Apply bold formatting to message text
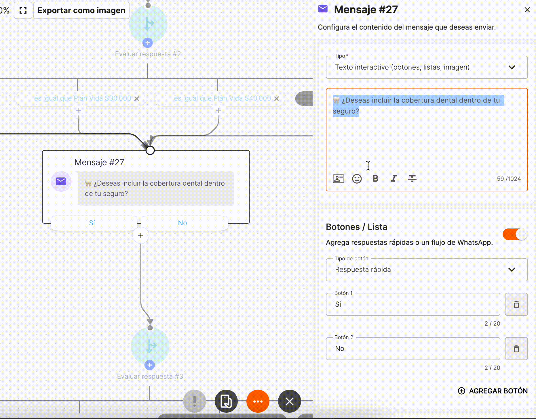Screen dimensions: 536x419 point(375,179)
